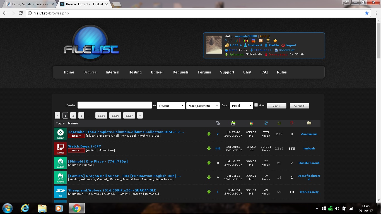Click the MUSIC category icon

coord(60,134)
